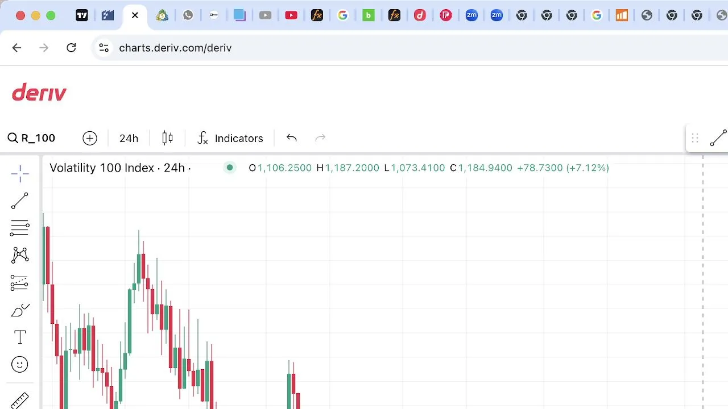Open the forecasting and position tools
Screen dimensions: 728x409
tap(20, 282)
